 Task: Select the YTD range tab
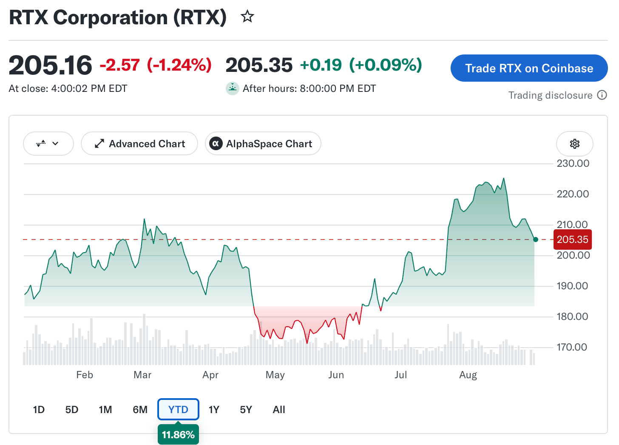click(x=178, y=410)
